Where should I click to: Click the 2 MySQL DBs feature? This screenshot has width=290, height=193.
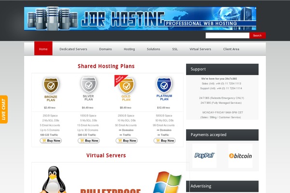(51, 121)
